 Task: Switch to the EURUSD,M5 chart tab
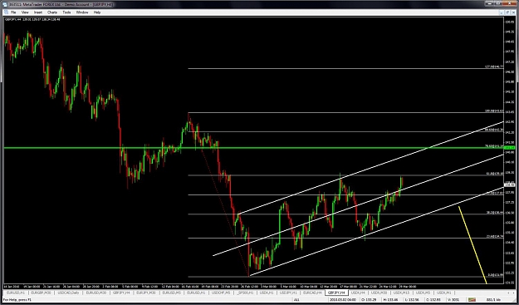coord(171,293)
